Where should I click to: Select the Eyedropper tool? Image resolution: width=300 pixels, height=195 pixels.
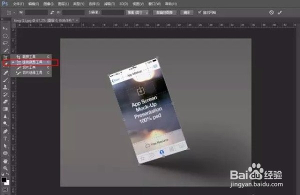point(5,64)
